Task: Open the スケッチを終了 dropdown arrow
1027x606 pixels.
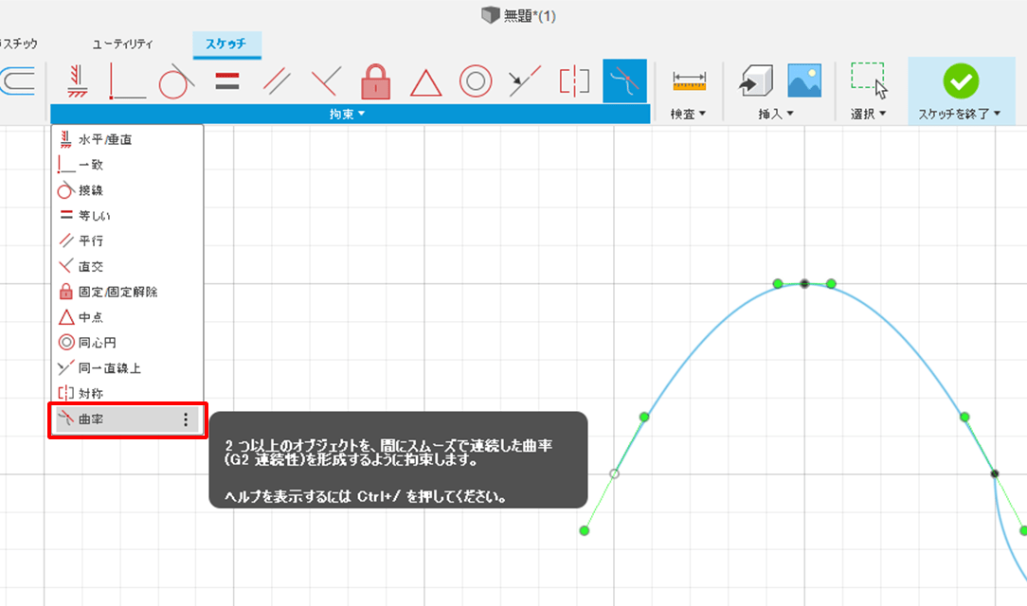Action: click(997, 114)
